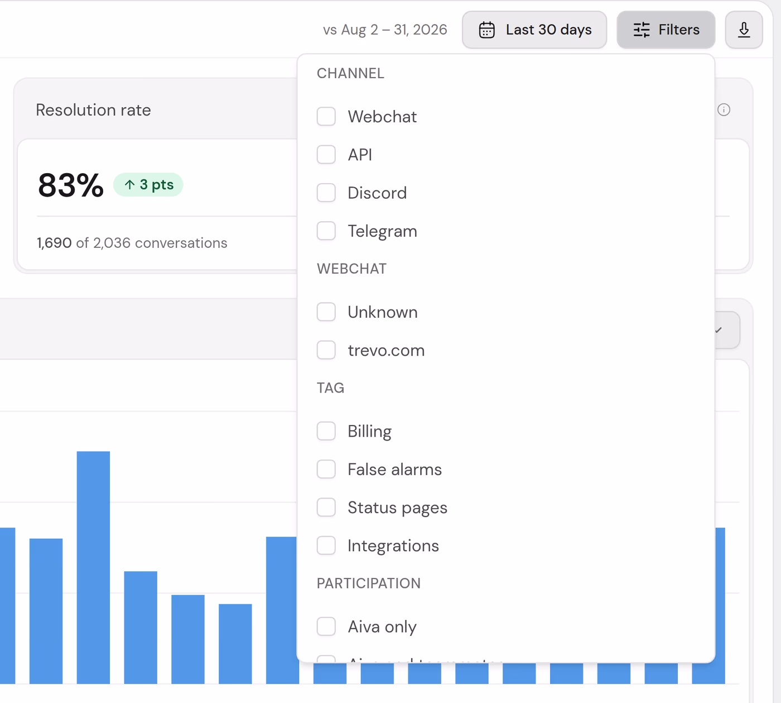Click the calendar icon in date button
This screenshot has height=703, width=781.
pyautogui.click(x=486, y=30)
